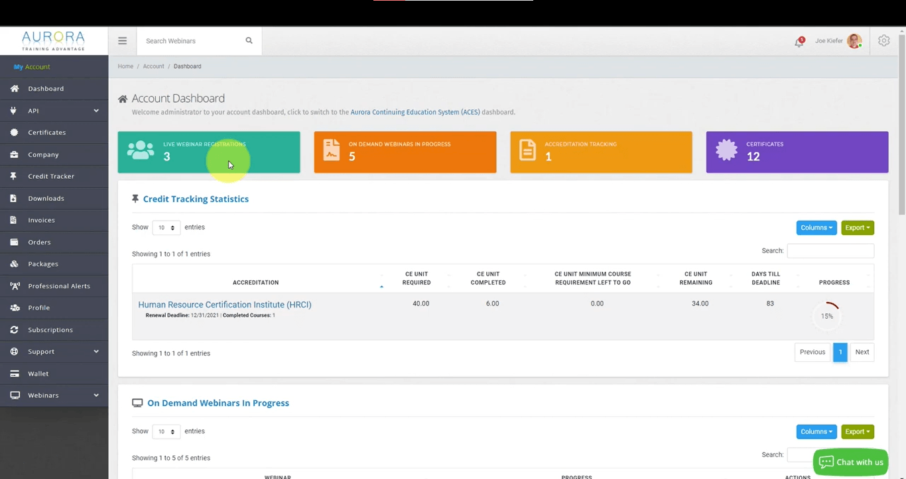
Task: Open Professional Alerts in the sidebar
Action: pyautogui.click(x=54, y=286)
